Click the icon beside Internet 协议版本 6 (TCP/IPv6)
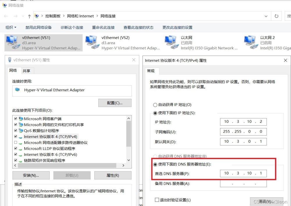This screenshot has width=291, height=206. (x=21, y=155)
